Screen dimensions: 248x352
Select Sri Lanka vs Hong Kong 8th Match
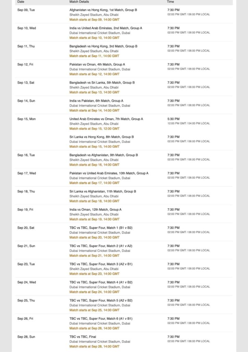pyautogui.click(x=101, y=137)
